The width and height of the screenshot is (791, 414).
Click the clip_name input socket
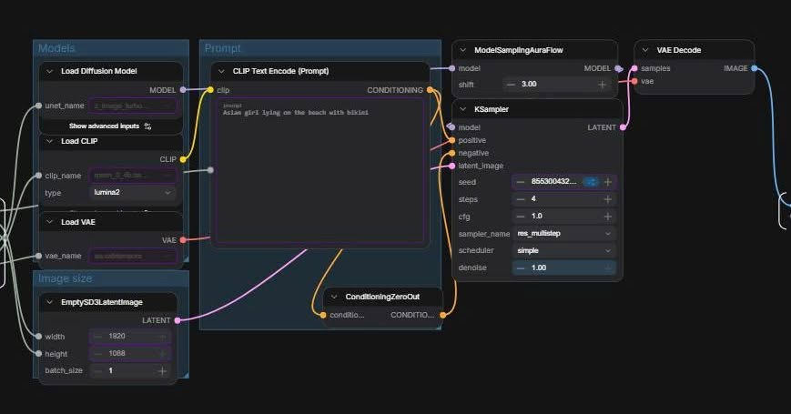[38, 176]
